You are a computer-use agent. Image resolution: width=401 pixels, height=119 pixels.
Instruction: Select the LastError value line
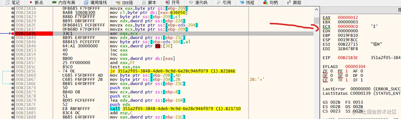pyautogui.click(x=362, y=89)
